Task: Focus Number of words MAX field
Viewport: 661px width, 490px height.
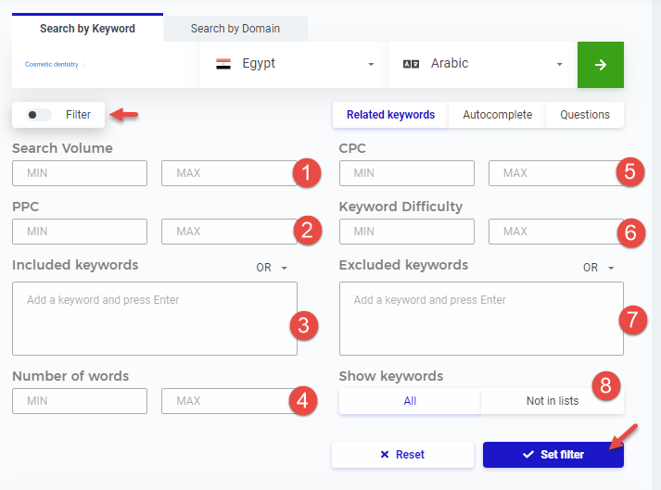Action: tap(229, 401)
